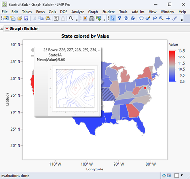Click the binoculars-style toolbar icon
190x179 pixels.
pos(92,19)
